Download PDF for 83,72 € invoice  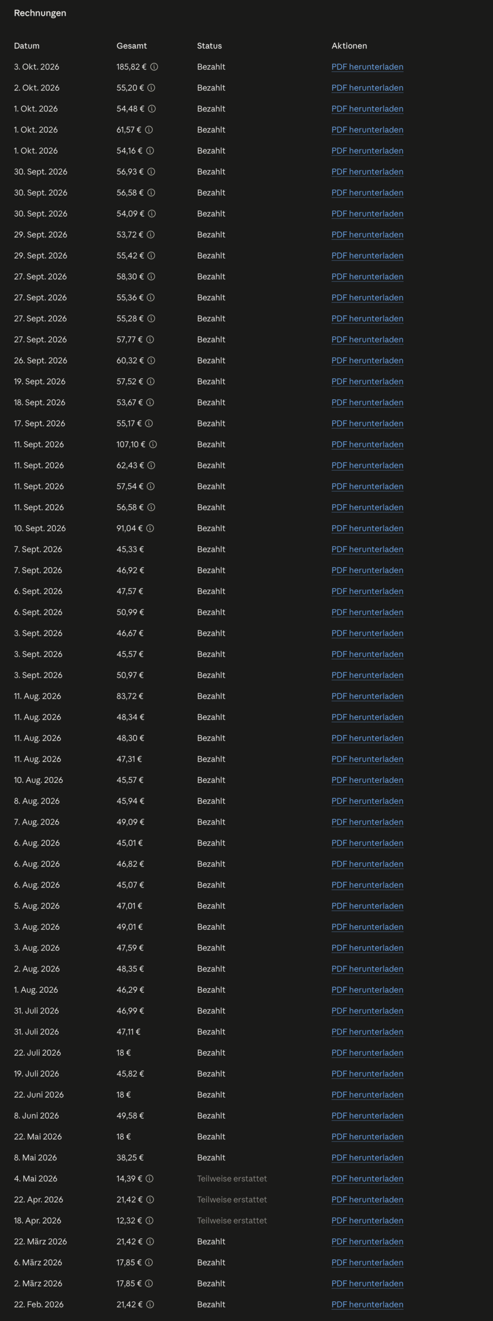367,696
